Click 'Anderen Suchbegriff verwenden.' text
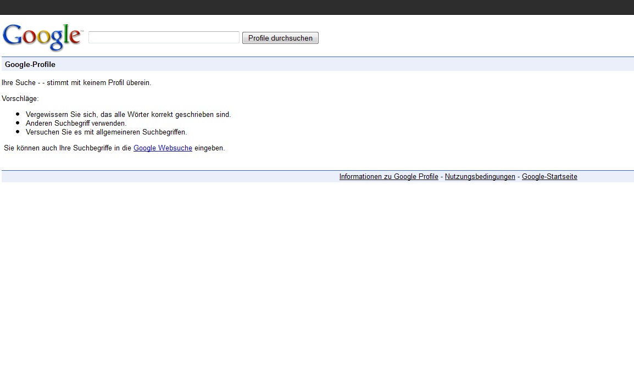This screenshot has width=634, height=381. (76, 123)
